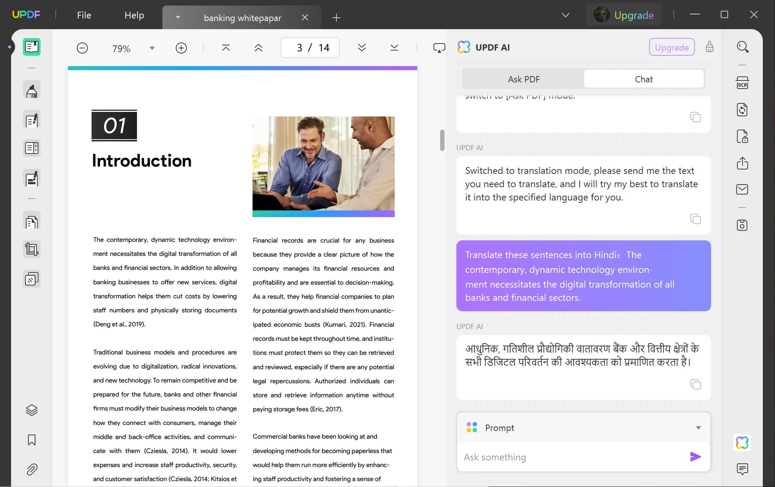Click the document export icon
Screen dimensions: 775x487
(743, 163)
